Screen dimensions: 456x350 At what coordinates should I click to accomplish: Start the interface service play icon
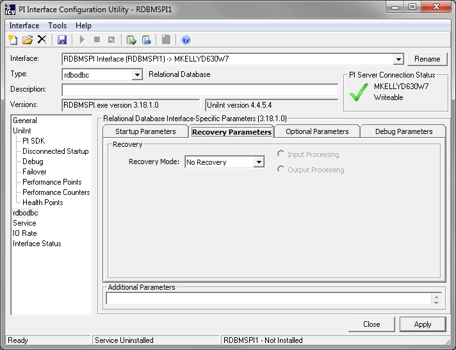coord(82,40)
